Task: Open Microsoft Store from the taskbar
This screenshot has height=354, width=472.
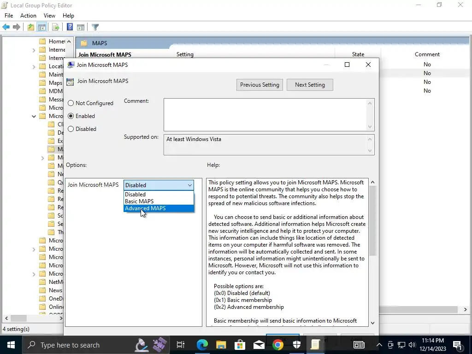Action: pyautogui.click(x=240, y=345)
